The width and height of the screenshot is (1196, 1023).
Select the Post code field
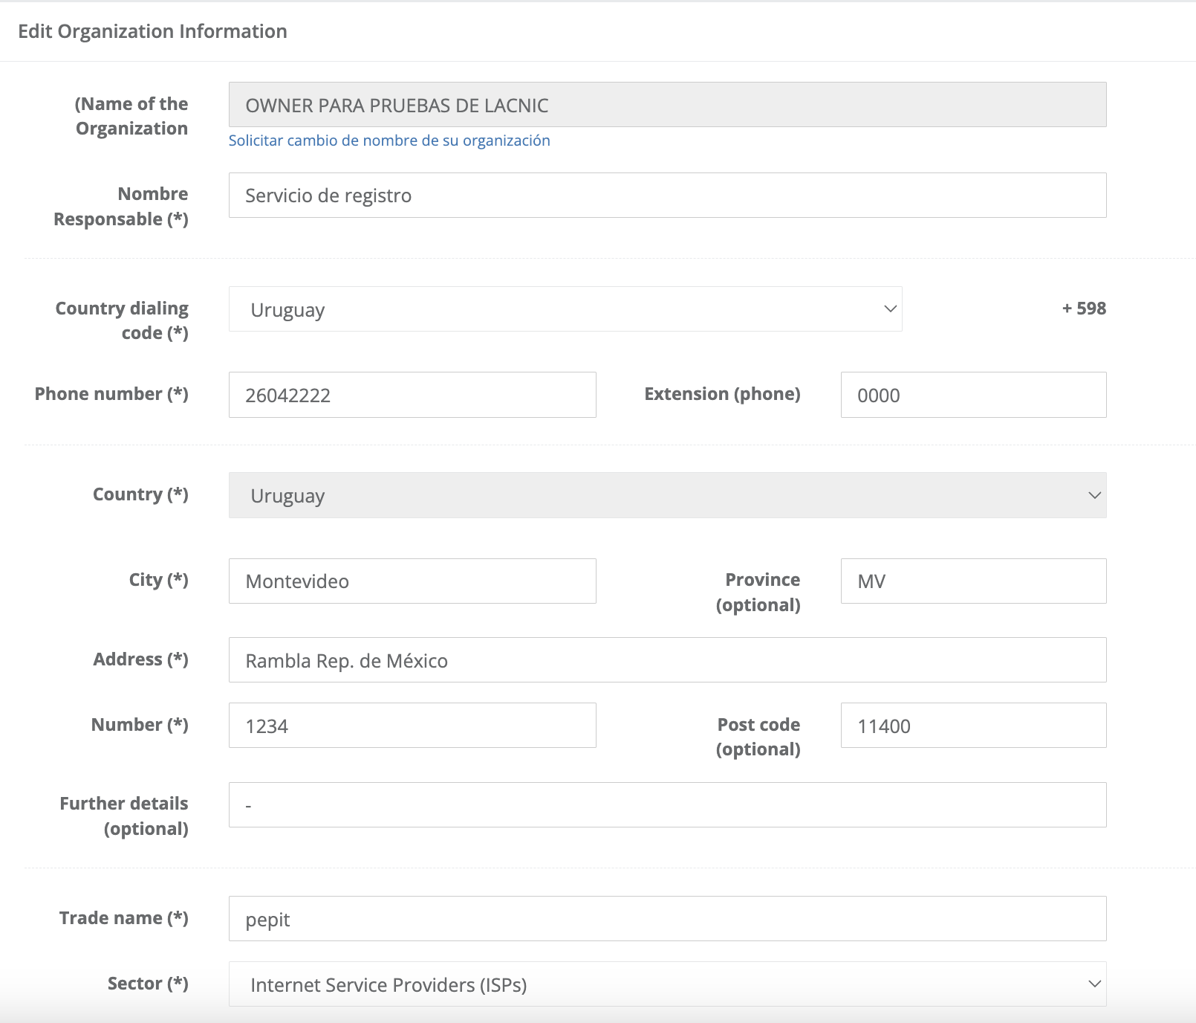[972, 726]
